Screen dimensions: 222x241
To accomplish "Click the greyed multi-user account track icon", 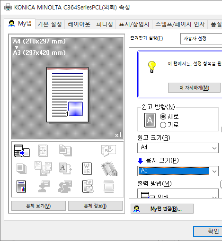I will pyautogui.click(x=65, y=187).
